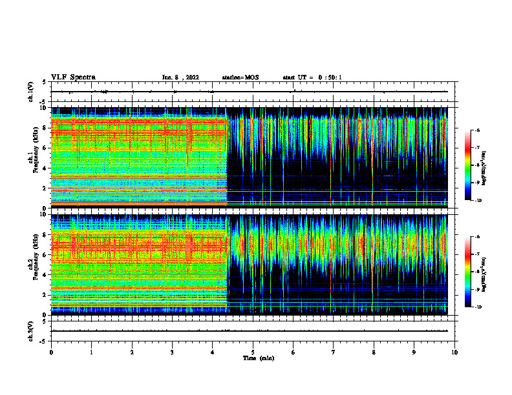Click the "-8" tick on ch.1 color bar
512x395 pixels.
pos(478,165)
